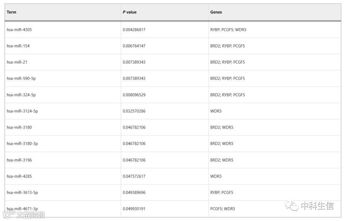Select the P value 0.049389696 cell
Image resolution: width=345 pixels, height=221 pixels.
point(134,193)
